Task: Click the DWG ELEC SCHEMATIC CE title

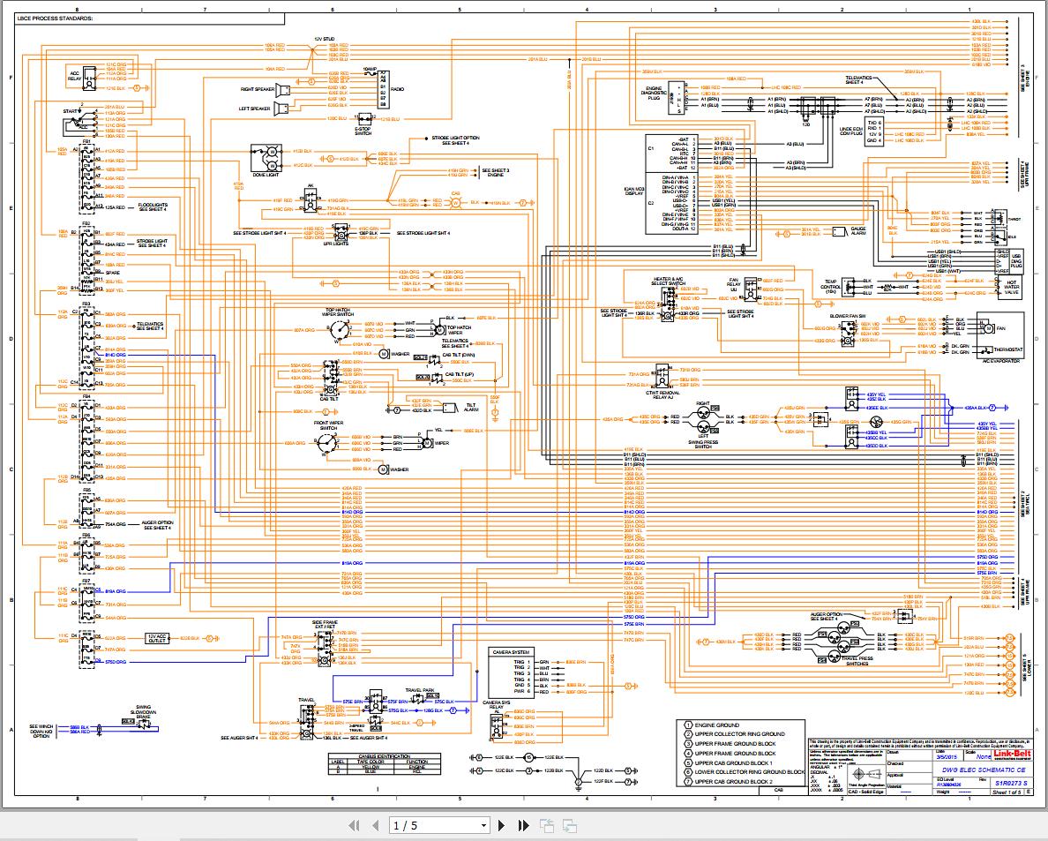Action: (984, 770)
